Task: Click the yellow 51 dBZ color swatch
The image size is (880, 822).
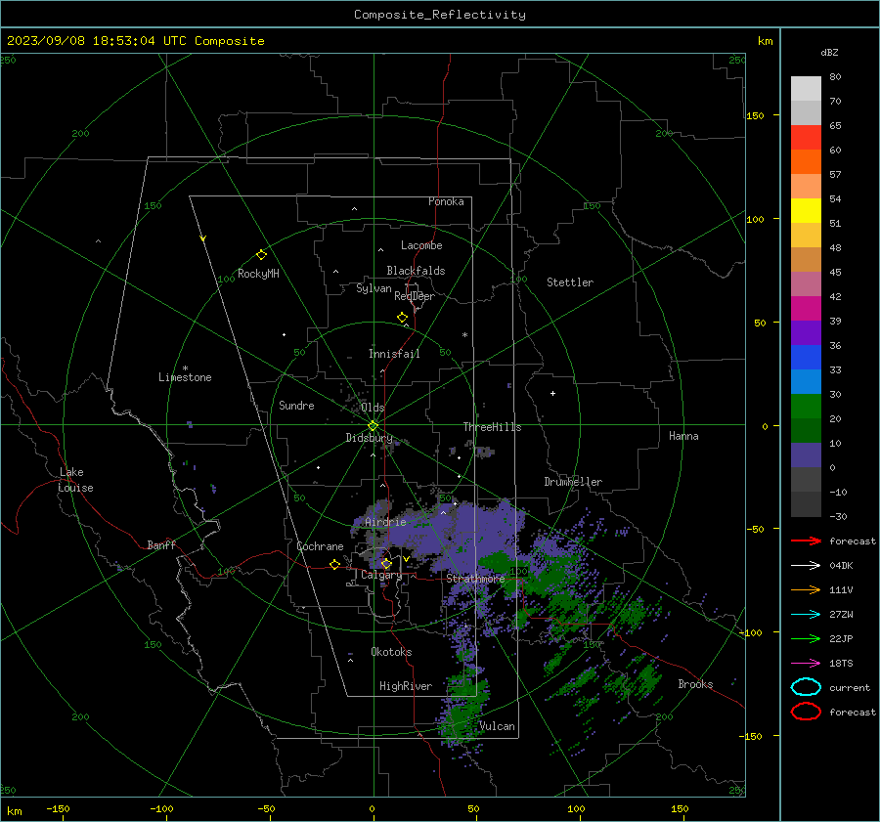Action: click(806, 210)
